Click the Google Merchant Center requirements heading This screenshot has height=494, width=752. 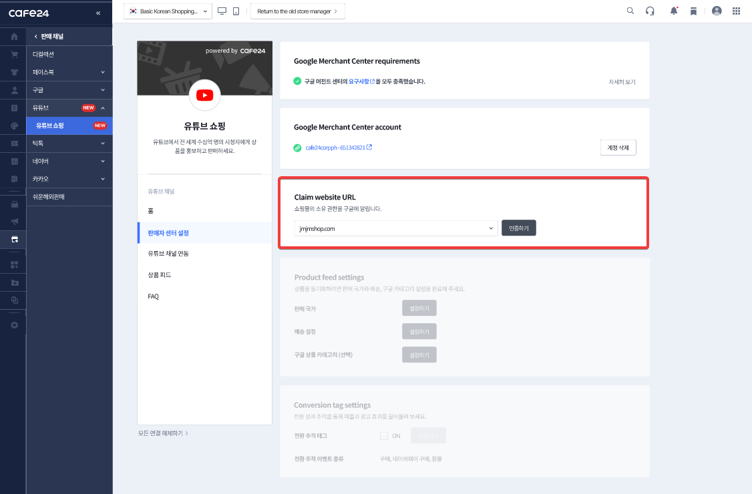tap(357, 61)
